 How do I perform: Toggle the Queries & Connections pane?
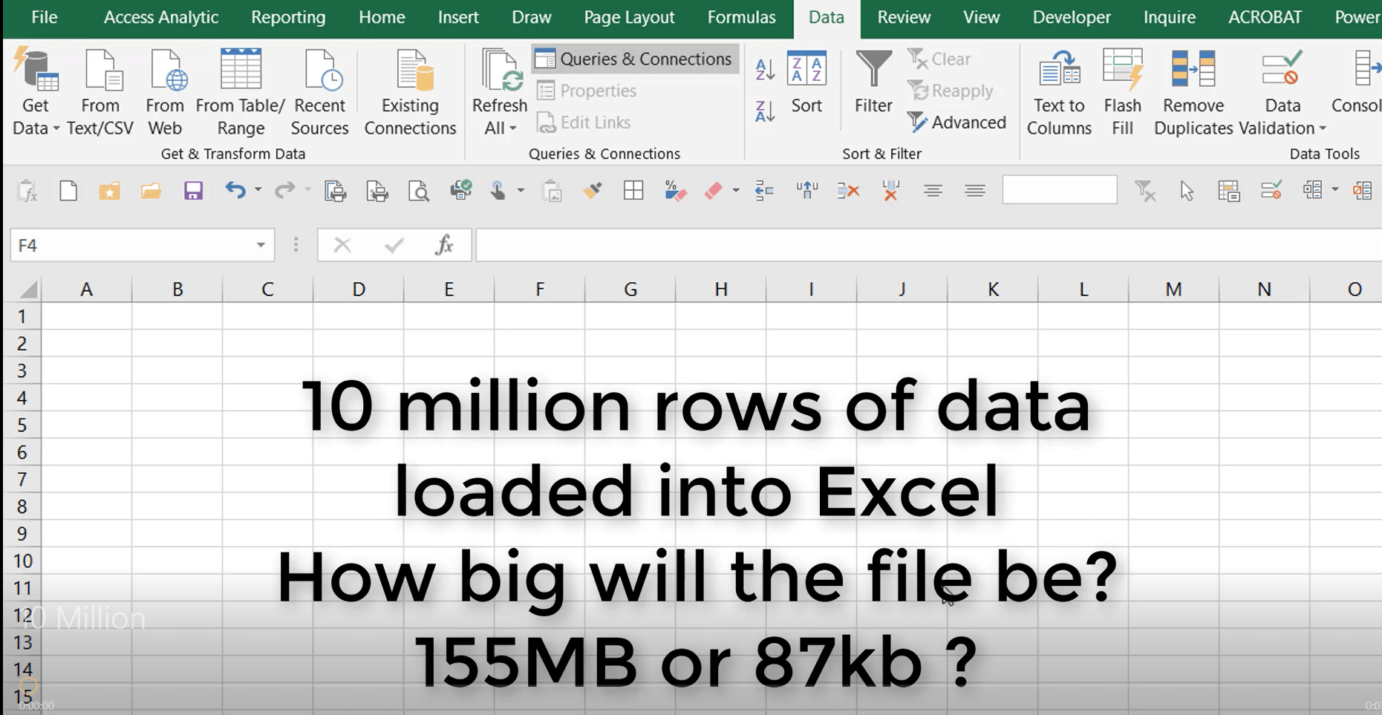(633, 59)
